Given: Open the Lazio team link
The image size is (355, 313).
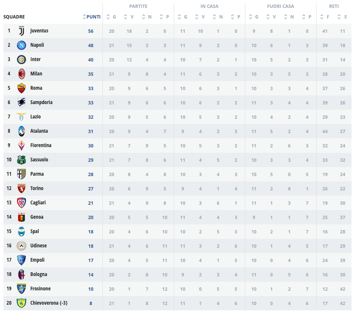Looking at the screenshot, I should coord(35,117).
